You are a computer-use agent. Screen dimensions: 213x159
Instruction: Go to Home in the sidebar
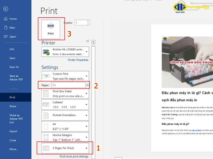tap(13, 19)
